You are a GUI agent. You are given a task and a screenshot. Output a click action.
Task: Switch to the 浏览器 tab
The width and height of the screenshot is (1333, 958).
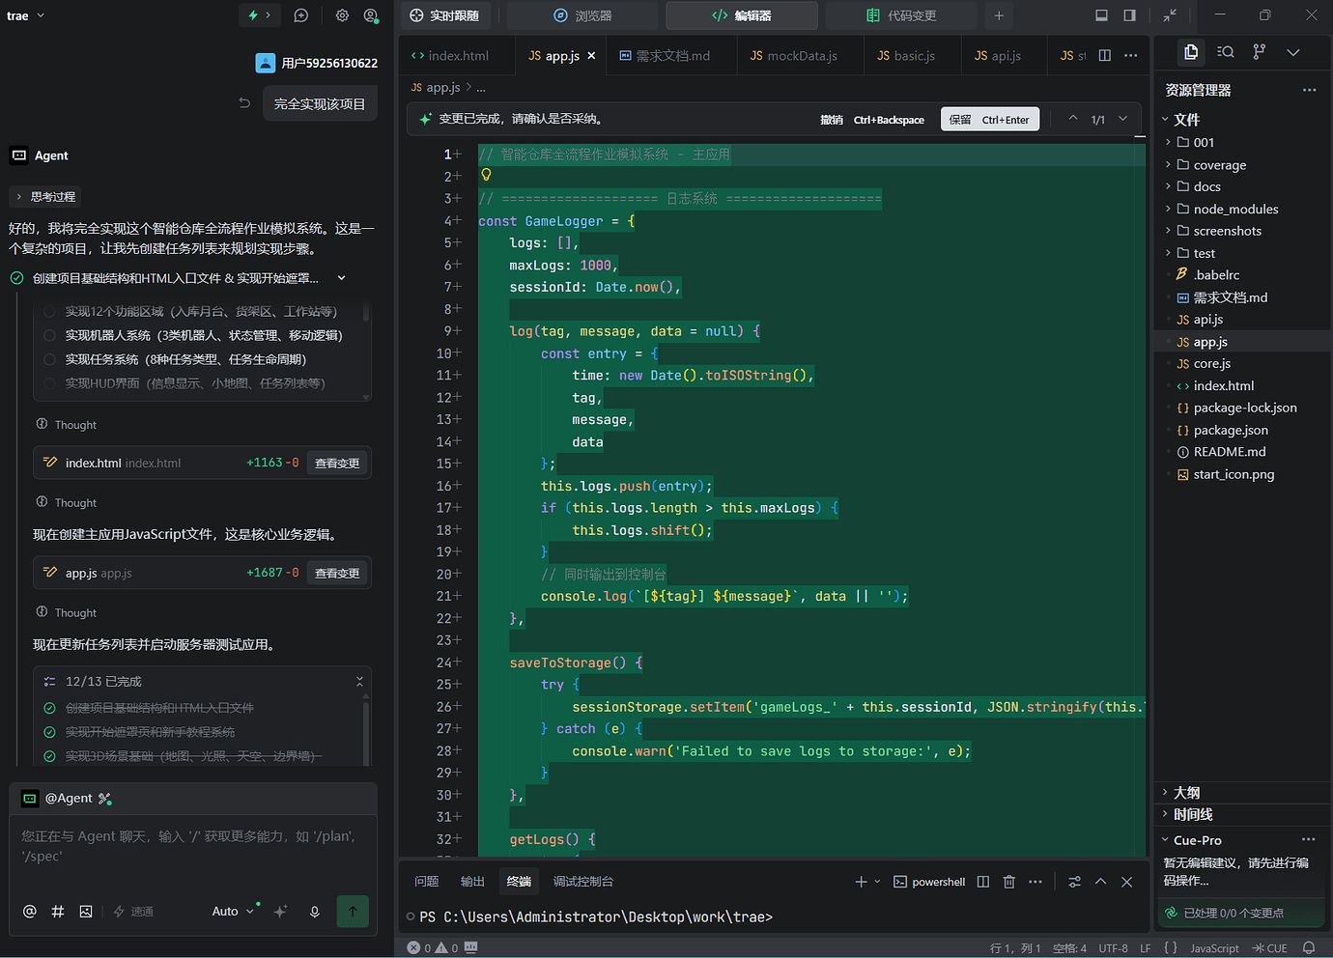[582, 15]
